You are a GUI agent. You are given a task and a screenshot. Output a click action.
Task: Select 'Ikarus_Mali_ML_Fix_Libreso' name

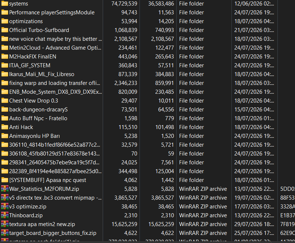coord(42,74)
